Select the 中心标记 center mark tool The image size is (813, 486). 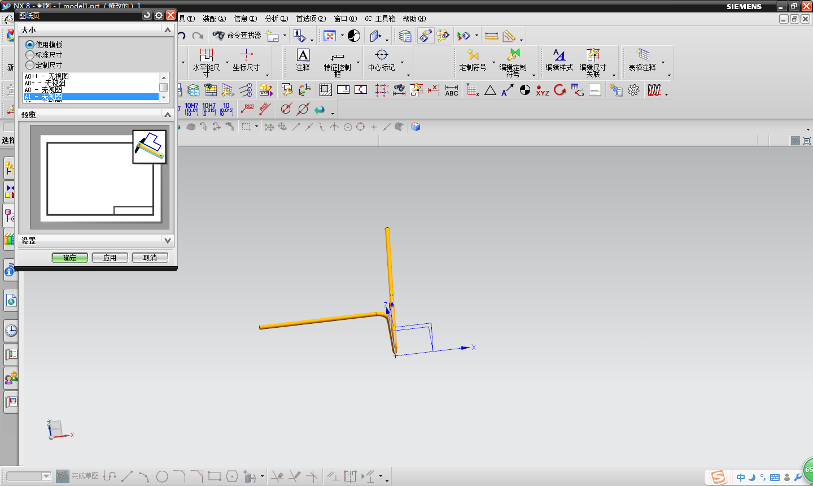(382, 60)
